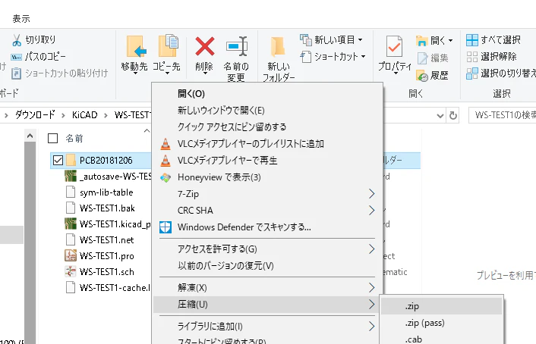Click the Copy path (パスのコピー) icon

coord(16,57)
